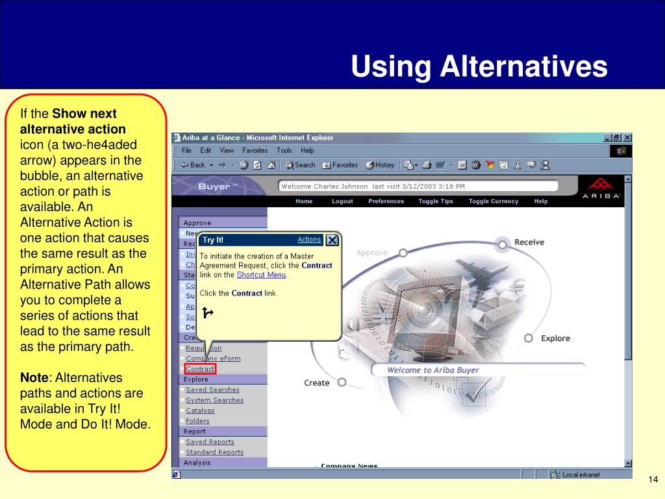Open System Searches link

point(214,400)
